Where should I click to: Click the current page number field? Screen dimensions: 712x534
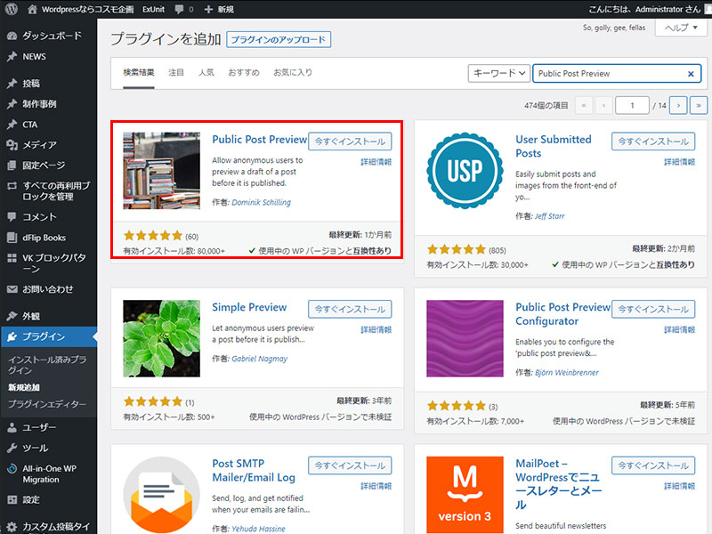(633, 105)
